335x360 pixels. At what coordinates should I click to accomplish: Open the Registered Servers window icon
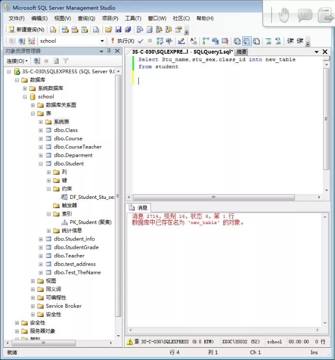[x=140, y=30]
